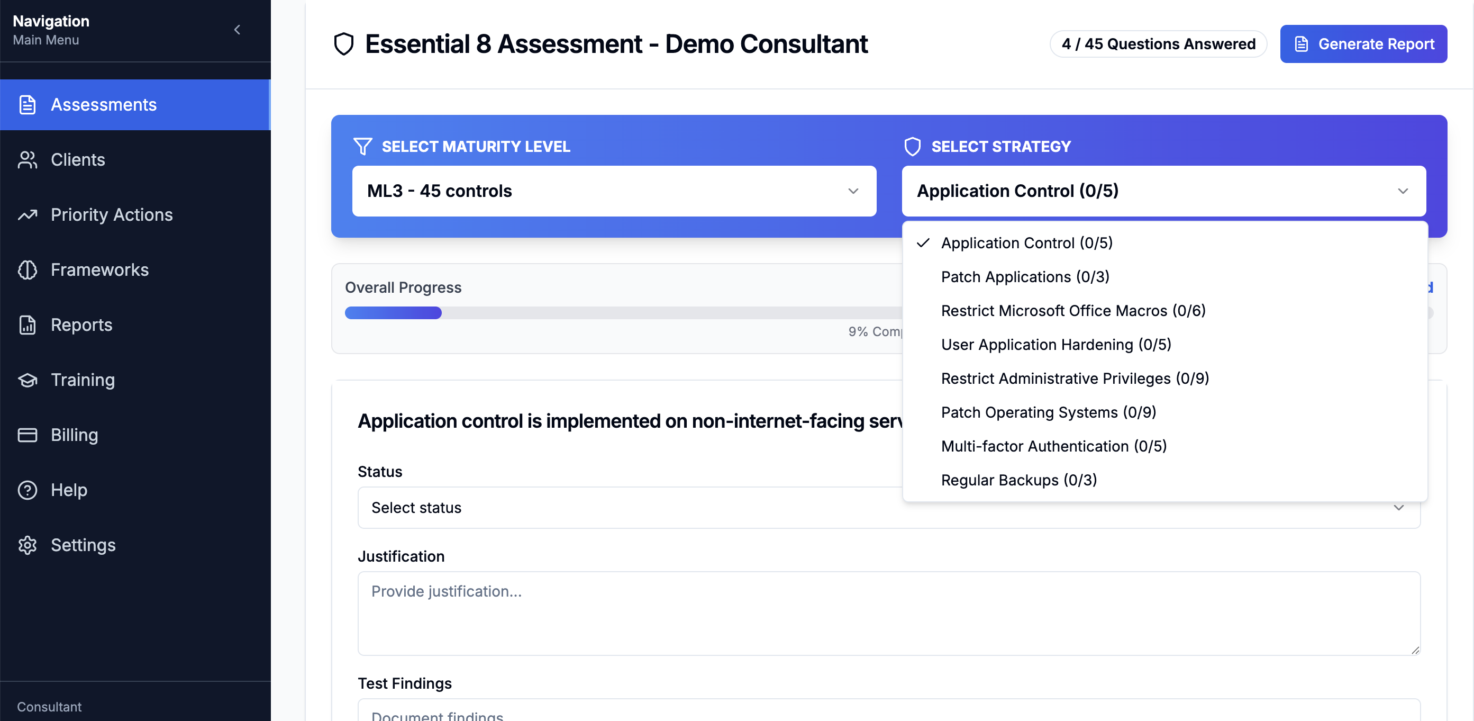Image resolution: width=1474 pixels, height=721 pixels.
Task: Click the Assessments document icon in sidebar
Action: pos(27,104)
